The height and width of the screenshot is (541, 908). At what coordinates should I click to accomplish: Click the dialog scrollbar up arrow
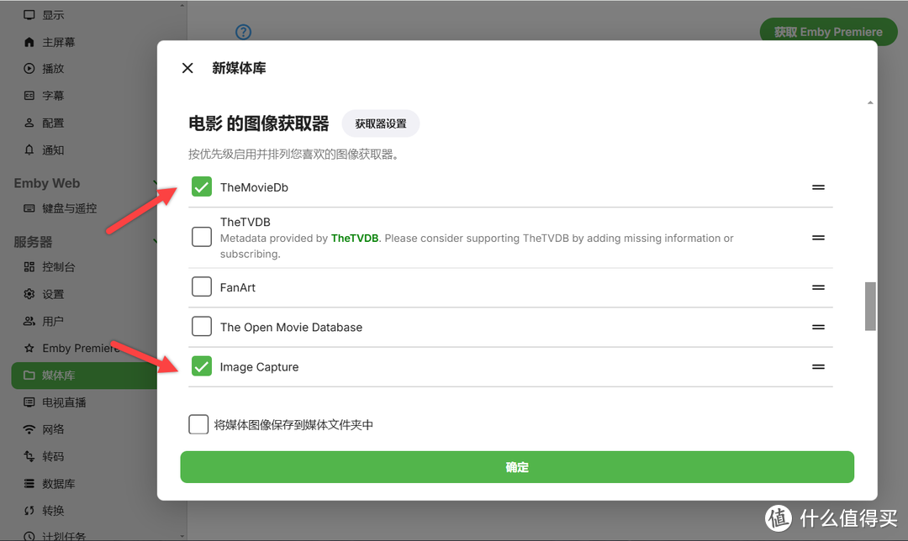(870, 103)
